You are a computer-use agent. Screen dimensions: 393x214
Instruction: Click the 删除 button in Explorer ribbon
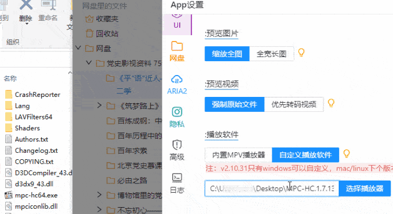(x=25, y=11)
